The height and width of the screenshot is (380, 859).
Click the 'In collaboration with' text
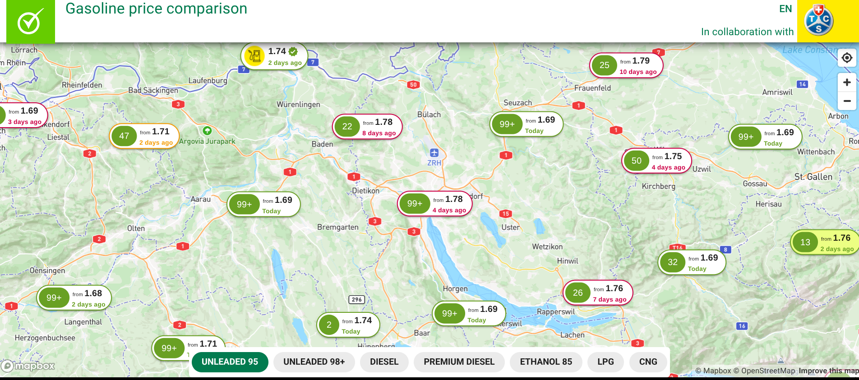[x=747, y=32]
